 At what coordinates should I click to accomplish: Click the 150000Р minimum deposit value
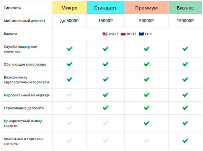pos(185,21)
